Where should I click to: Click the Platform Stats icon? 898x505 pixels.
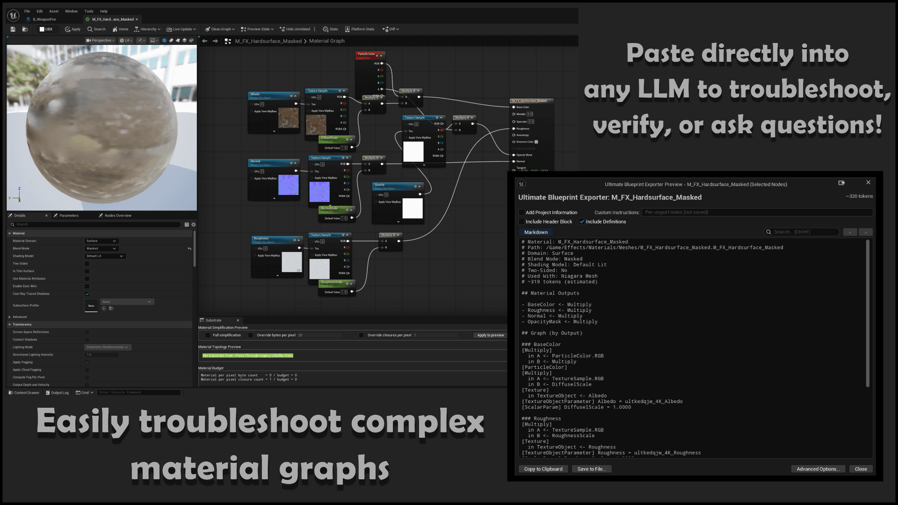pos(348,29)
